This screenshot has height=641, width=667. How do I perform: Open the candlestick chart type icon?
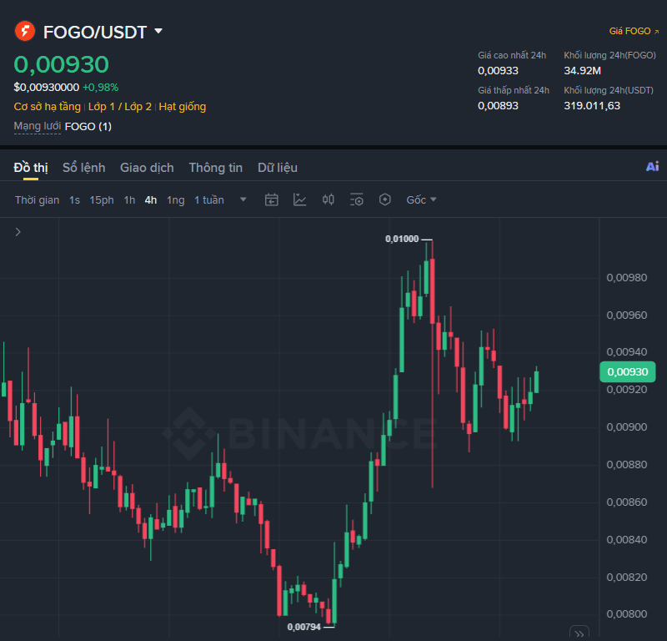[328, 199]
